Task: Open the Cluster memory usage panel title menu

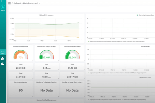Action: [x=21, y=47]
